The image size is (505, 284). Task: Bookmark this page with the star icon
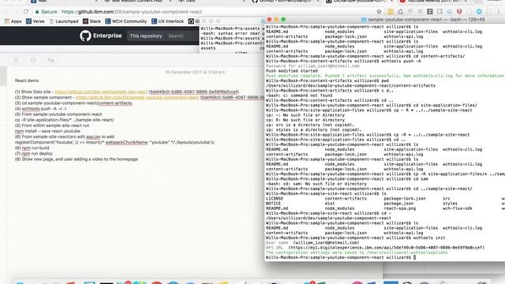pyautogui.click(x=379, y=12)
